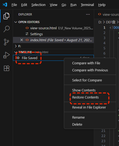Viewport: 119px width, 146px height.
Task: Open the Source Control view icon
Action: pos(6,42)
